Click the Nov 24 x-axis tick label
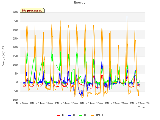This screenshot has width=160, height=120. (x=145, y=103)
